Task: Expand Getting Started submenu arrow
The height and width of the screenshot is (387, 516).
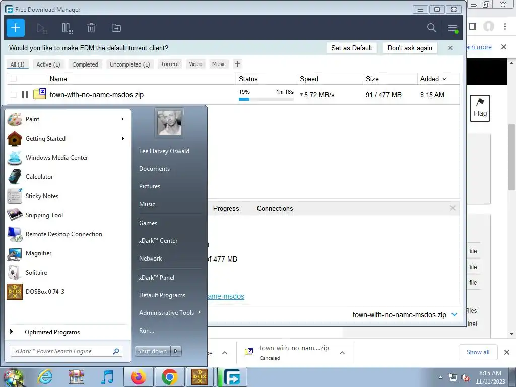Action: click(x=123, y=138)
